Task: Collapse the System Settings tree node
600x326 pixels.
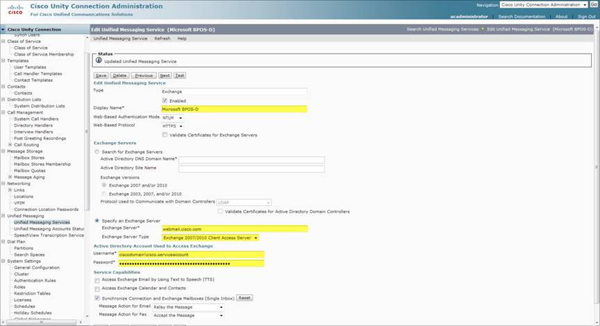Action: pyautogui.click(x=3, y=261)
